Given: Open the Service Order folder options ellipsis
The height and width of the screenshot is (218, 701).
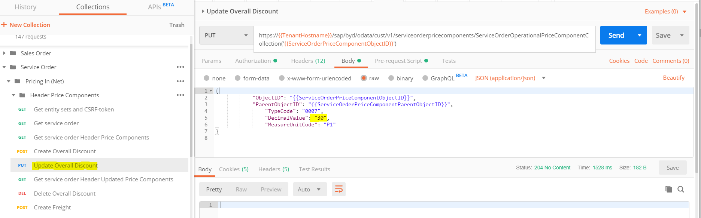Looking at the screenshot, I should (x=180, y=67).
